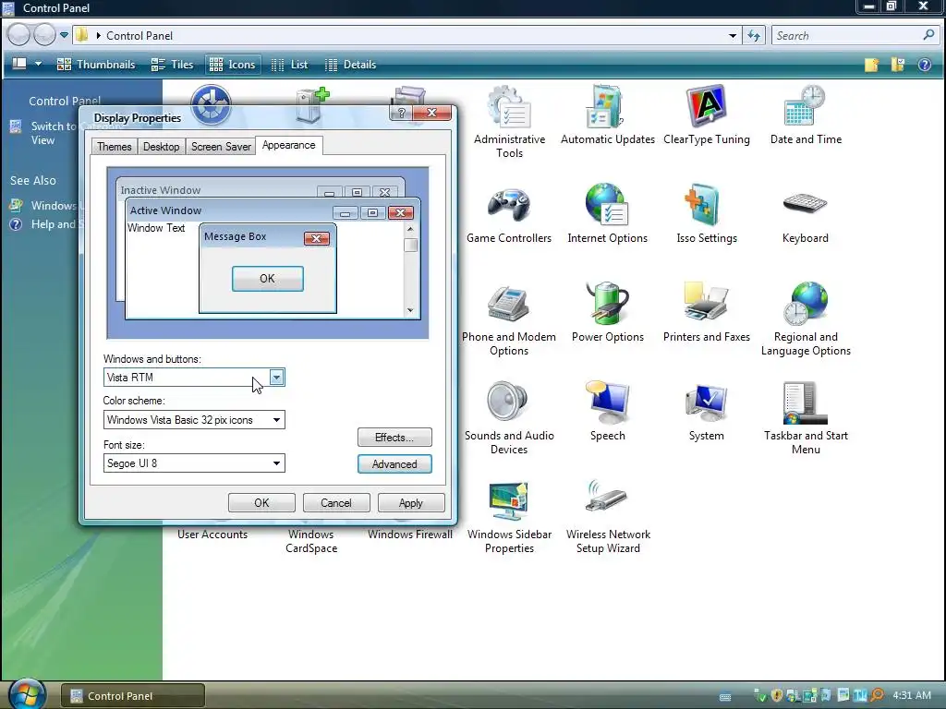The width and height of the screenshot is (946, 709).
Task: Expand the Color scheme dropdown
Action: (276, 420)
